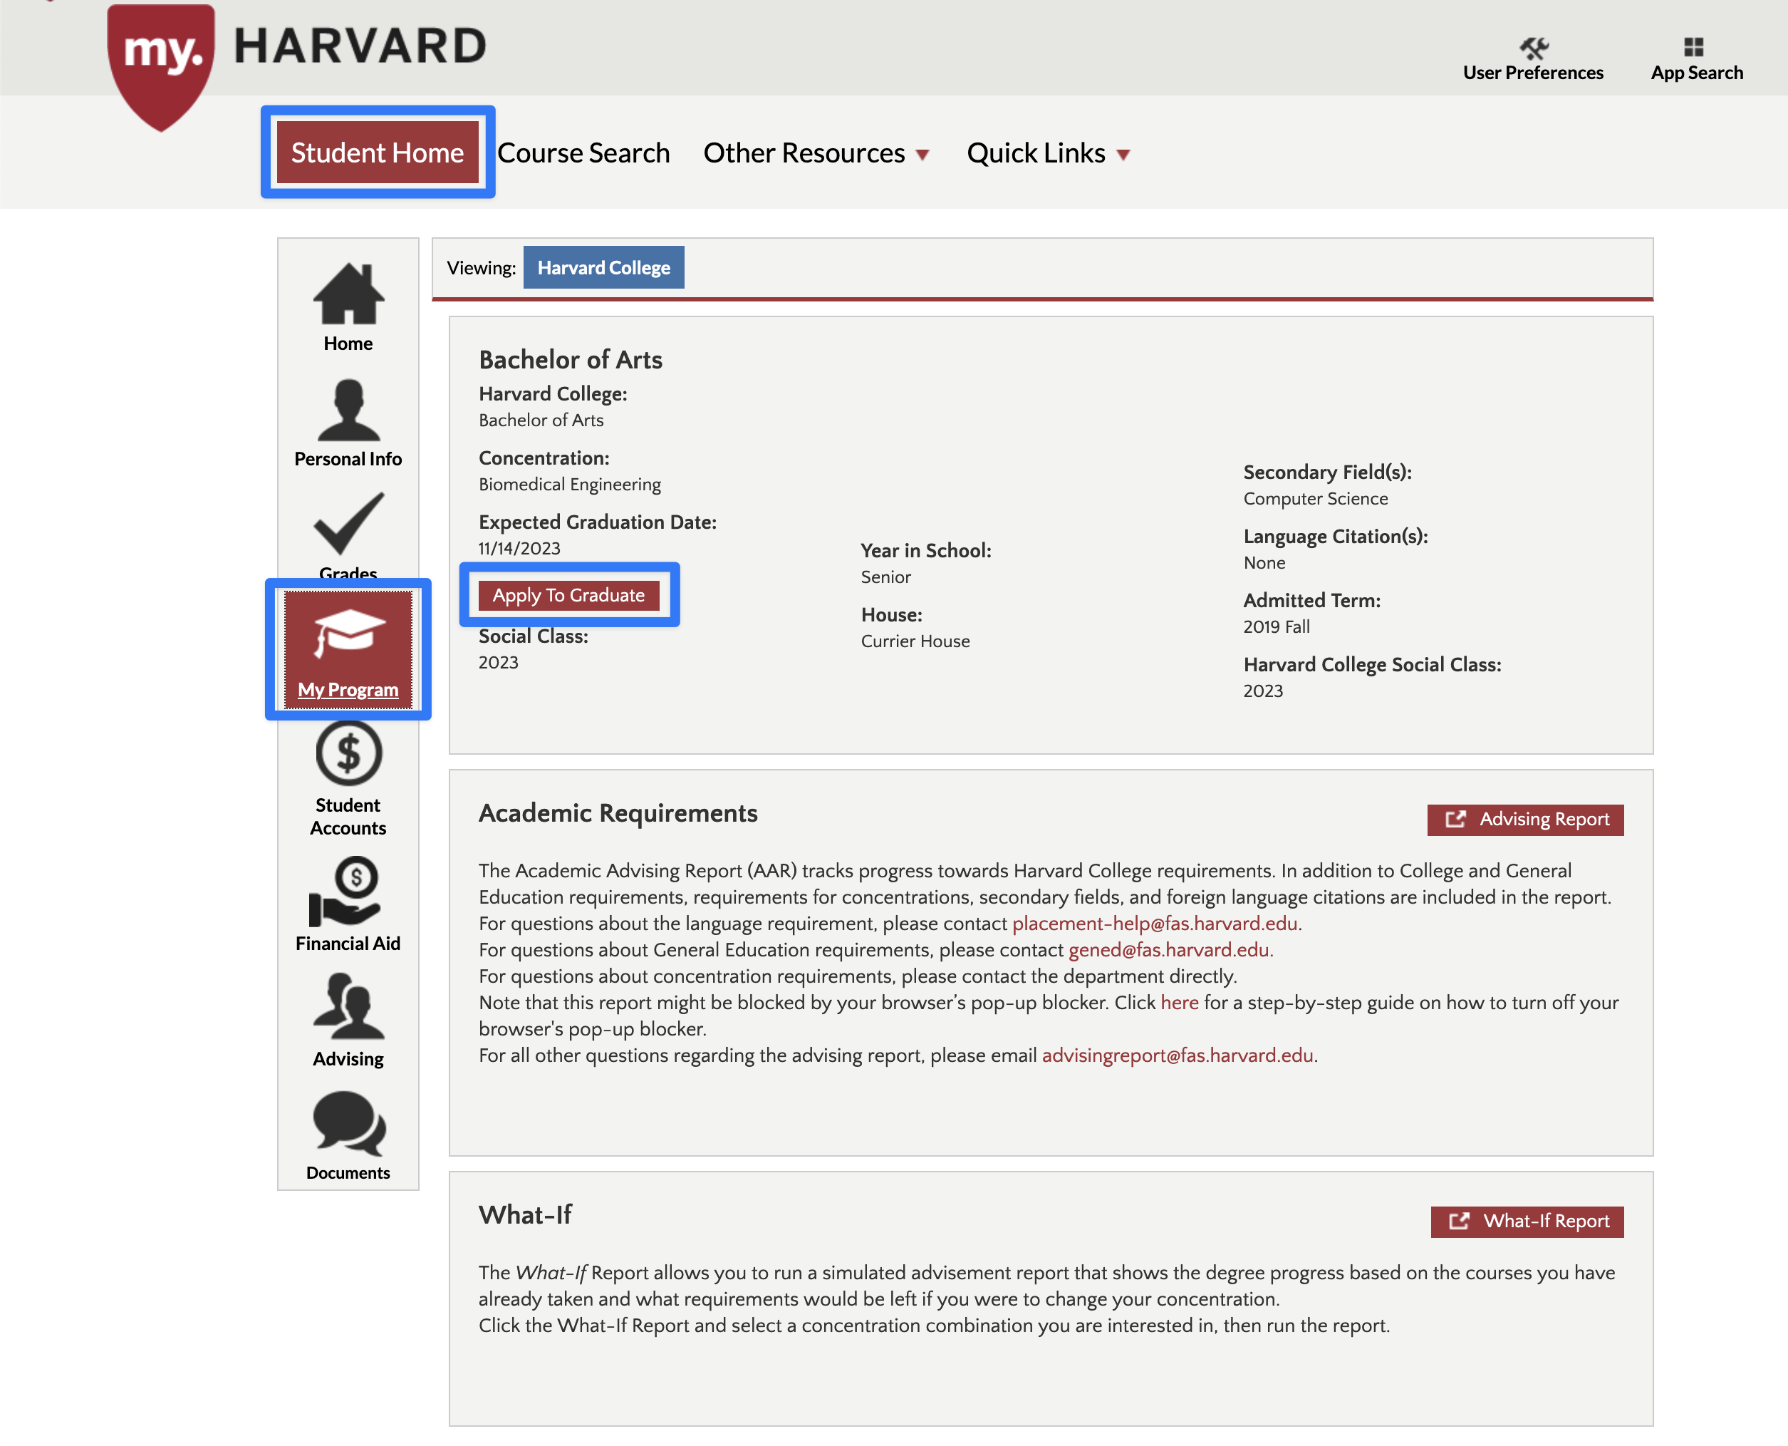This screenshot has width=1788, height=1446.
Task: Open Student Accounts dollar icon
Action: click(x=348, y=753)
